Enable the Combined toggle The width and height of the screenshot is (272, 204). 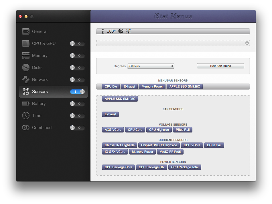pyautogui.click(x=77, y=128)
